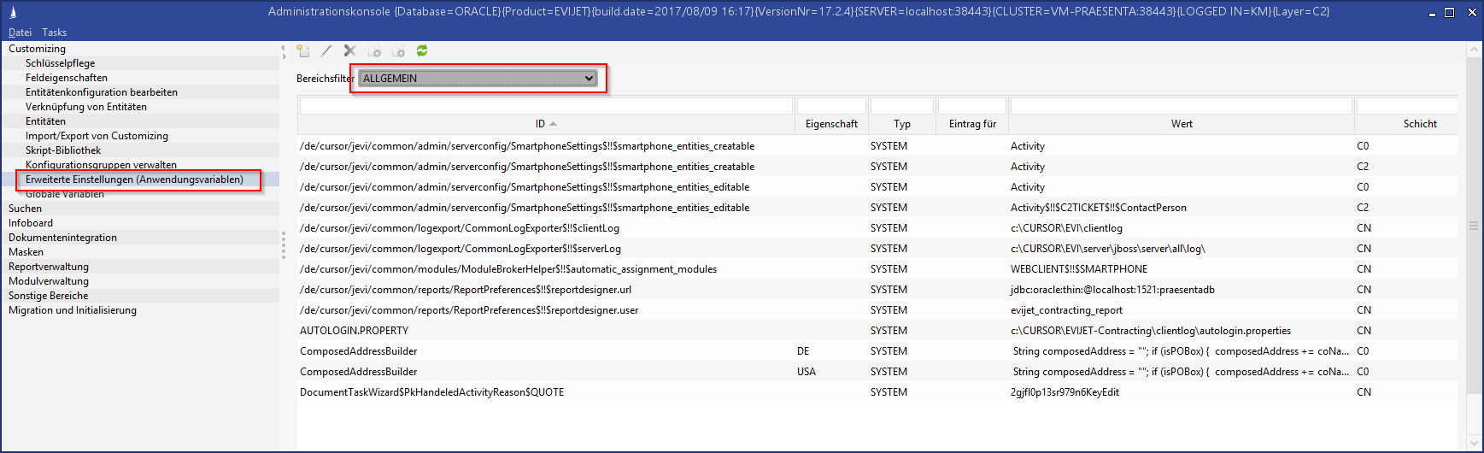Screen dimensions: 1484x453
Task: Click the edit pencil icon
Action: [326, 51]
